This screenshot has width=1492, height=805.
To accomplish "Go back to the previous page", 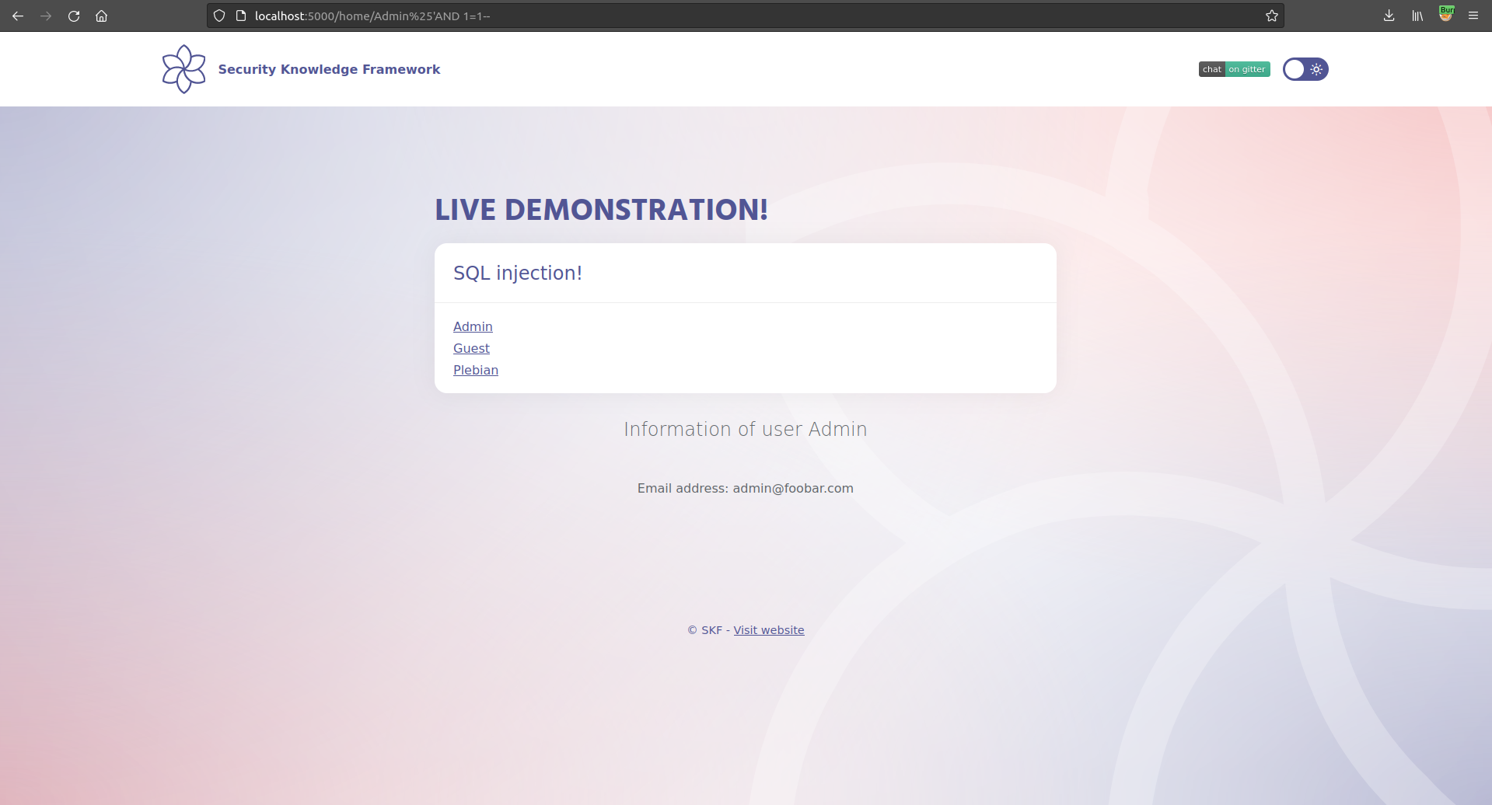I will click(x=18, y=16).
